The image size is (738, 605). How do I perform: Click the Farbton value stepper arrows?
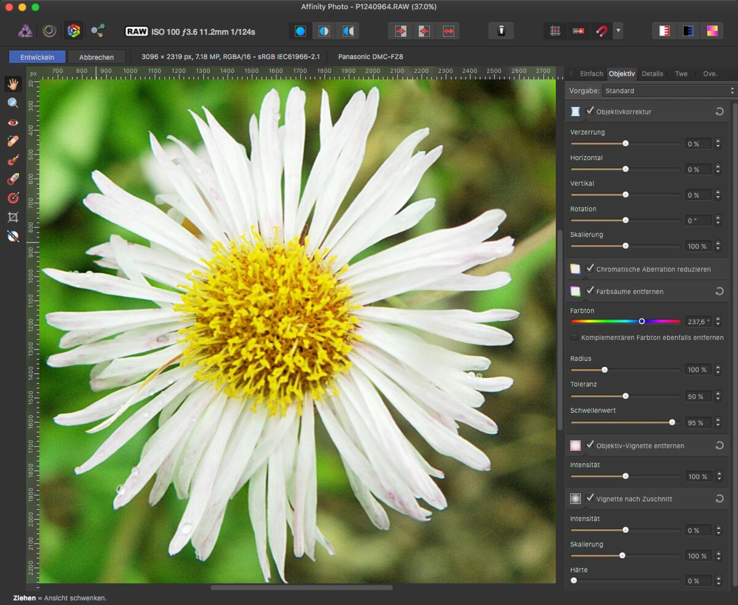click(x=718, y=321)
